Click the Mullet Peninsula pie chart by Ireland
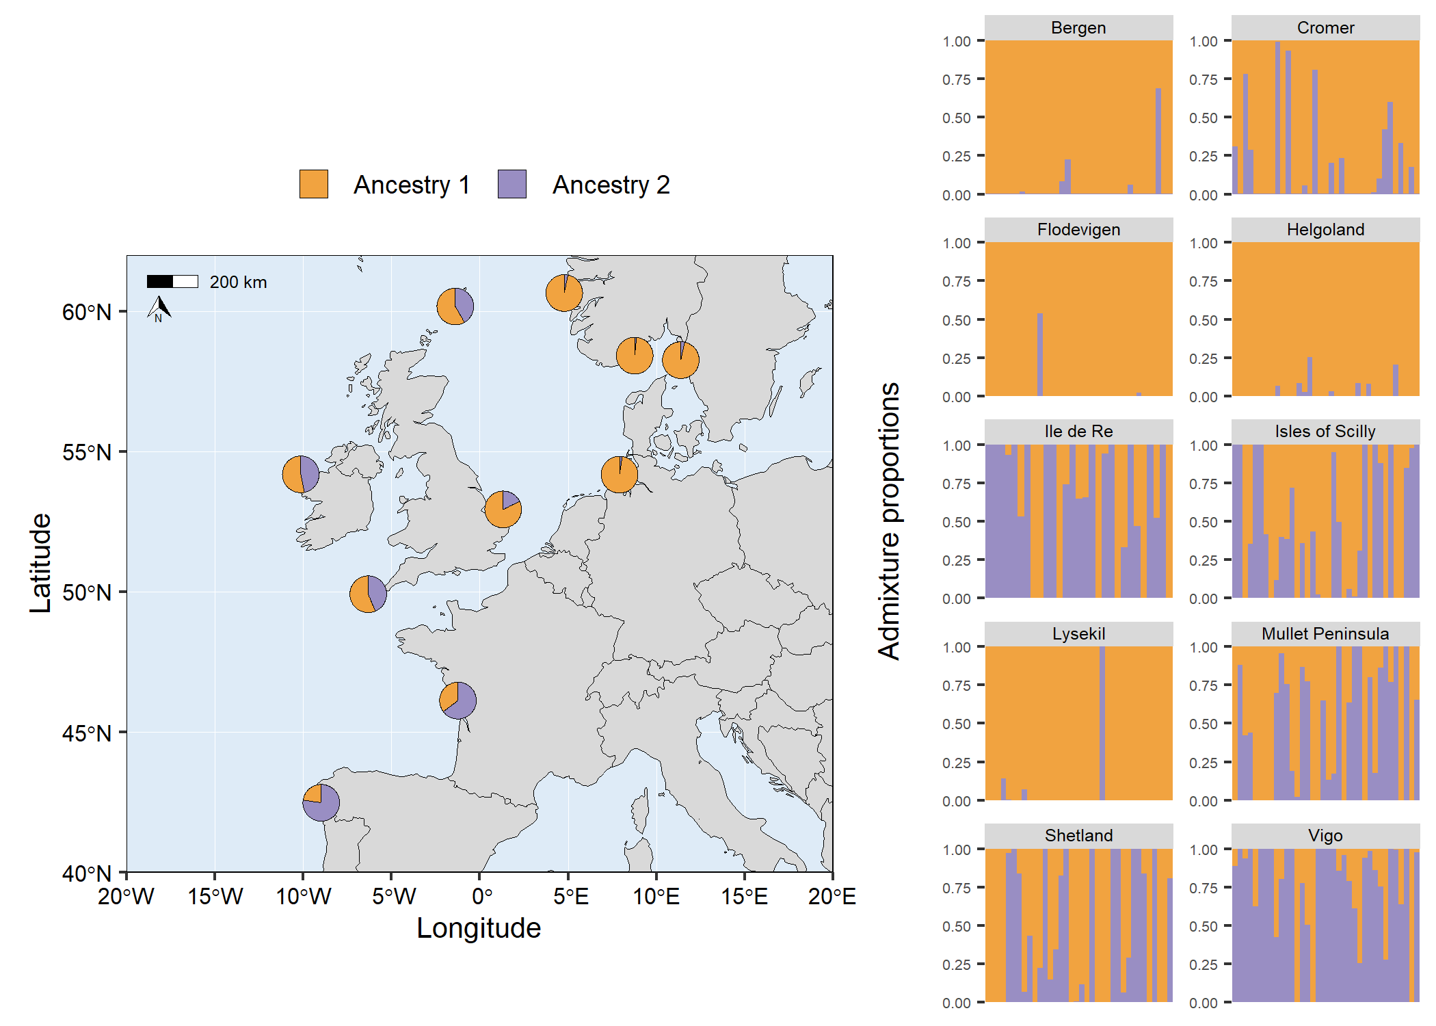The image size is (1436, 1026). pyautogui.click(x=300, y=474)
